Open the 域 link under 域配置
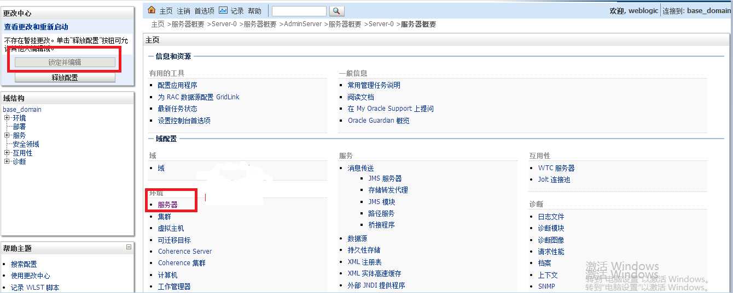733x293 pixels. (x=161, y=168)
